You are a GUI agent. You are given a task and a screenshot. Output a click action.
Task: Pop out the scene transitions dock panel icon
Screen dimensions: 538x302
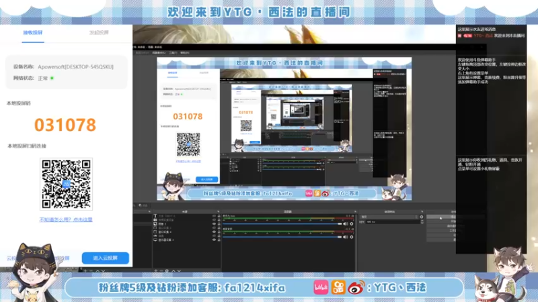click(x=422, y=211)
